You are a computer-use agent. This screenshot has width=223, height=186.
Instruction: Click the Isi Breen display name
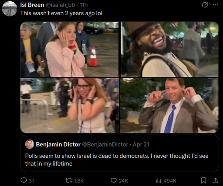[x=32, y=5]
